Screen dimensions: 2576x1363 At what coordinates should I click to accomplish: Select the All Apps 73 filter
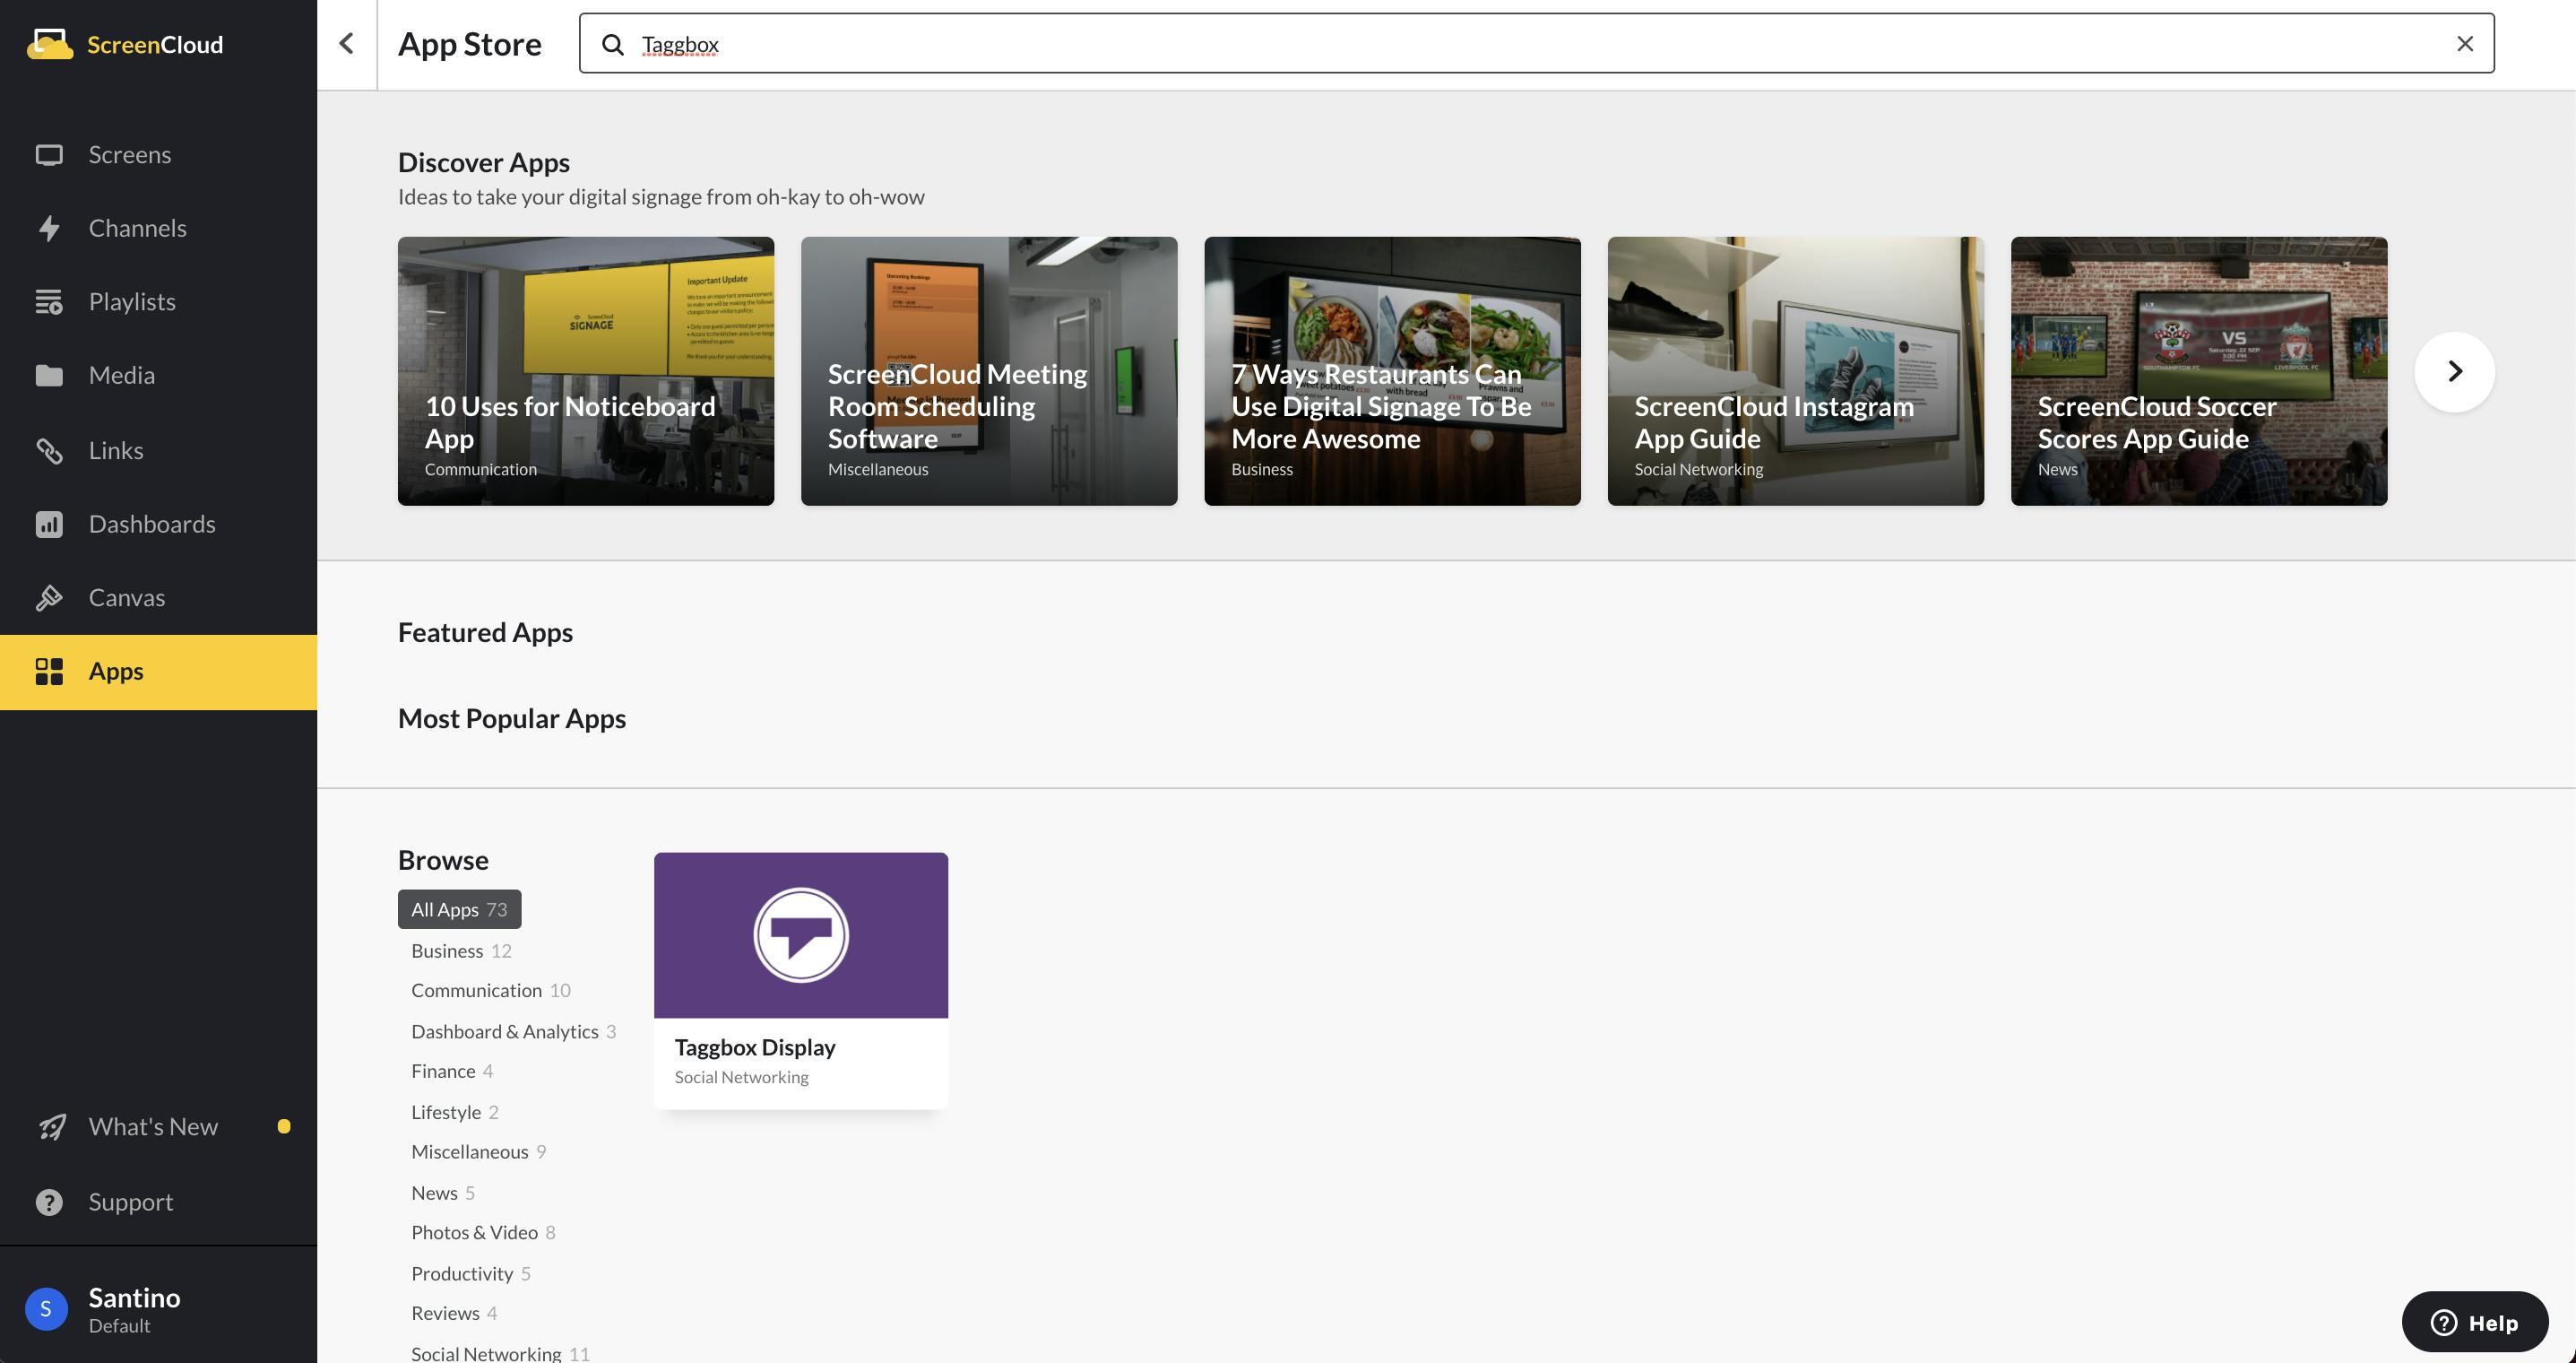click(459, 909)
